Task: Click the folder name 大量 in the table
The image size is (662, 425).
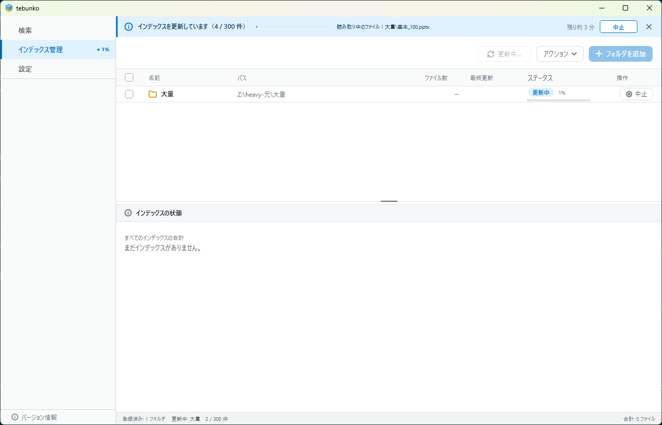Action: pos(167,94)
